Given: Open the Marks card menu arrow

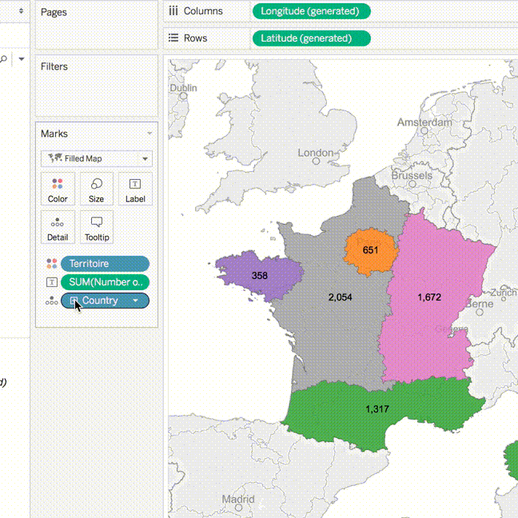Looking at the screenshot, I should (149, 134).
